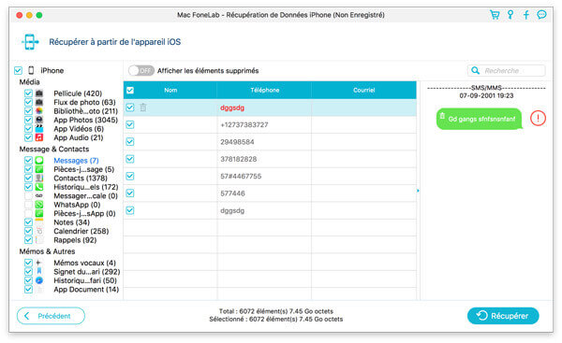This screenshot has height=343, width=562.
Task: Select the 57#4467755 phone entry
Action: (x=241, y=176)
